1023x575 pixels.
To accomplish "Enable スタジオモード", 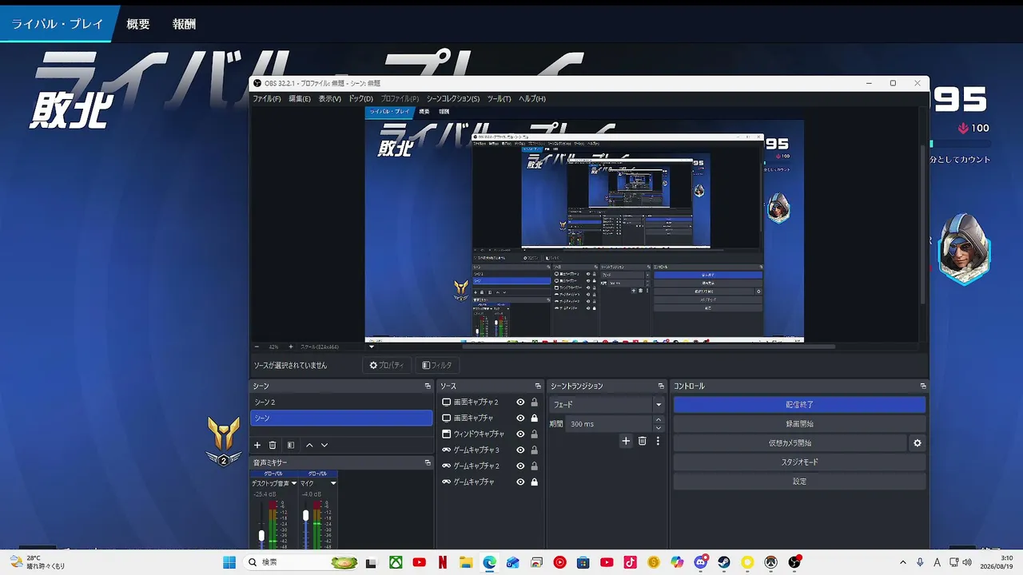I will coord(799,462).
